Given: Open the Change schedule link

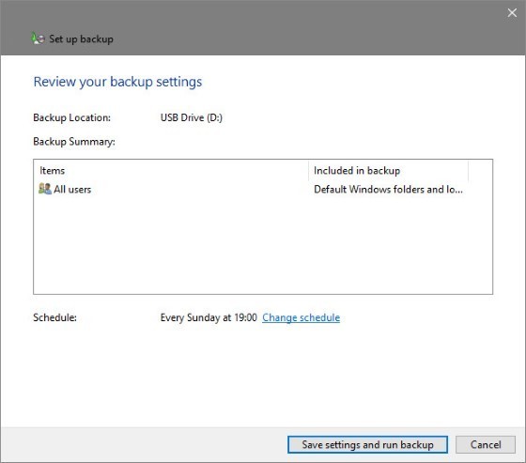Looking at the screenshot, I should click(301, 317).
